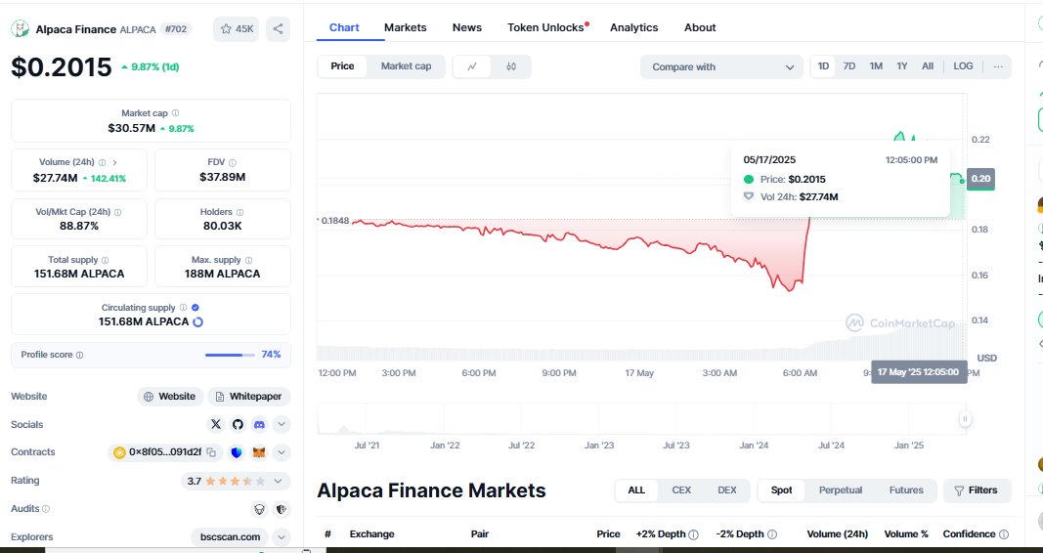Viewport: 1043px width, 553px height.
Task: Select the All time range
Action: [x=928, y=66]
